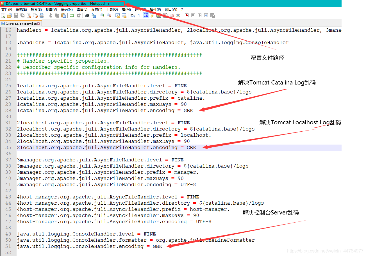Redo the last undone edit
This screenshot has height=256, width=366.
[x=79, y=15]
